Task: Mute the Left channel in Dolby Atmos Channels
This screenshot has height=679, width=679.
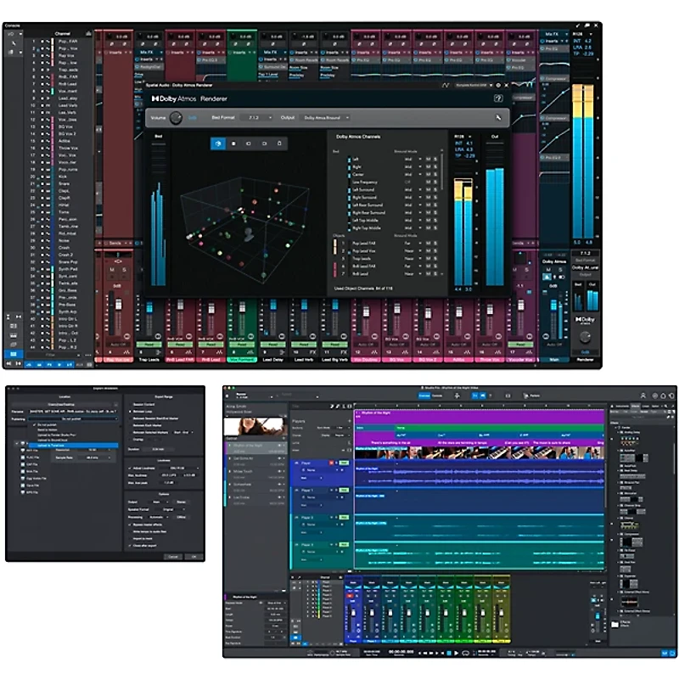Action: pos(428,157)
